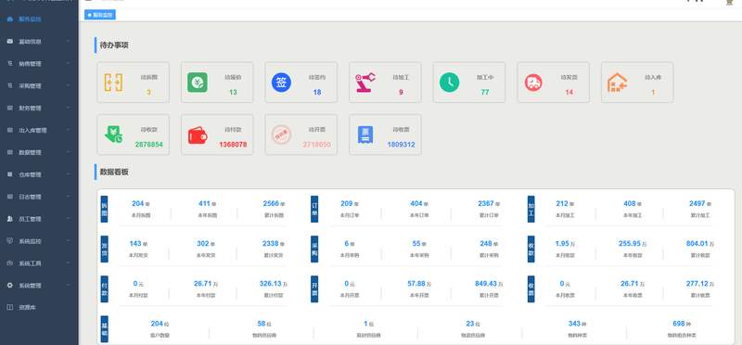
Task: Click the 本月拆图 value 204
Action: point(137,203)
